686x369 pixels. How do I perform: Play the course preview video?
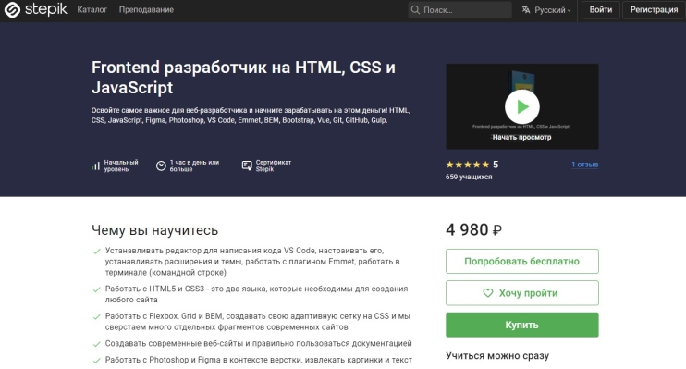click(x=522, y=106)
